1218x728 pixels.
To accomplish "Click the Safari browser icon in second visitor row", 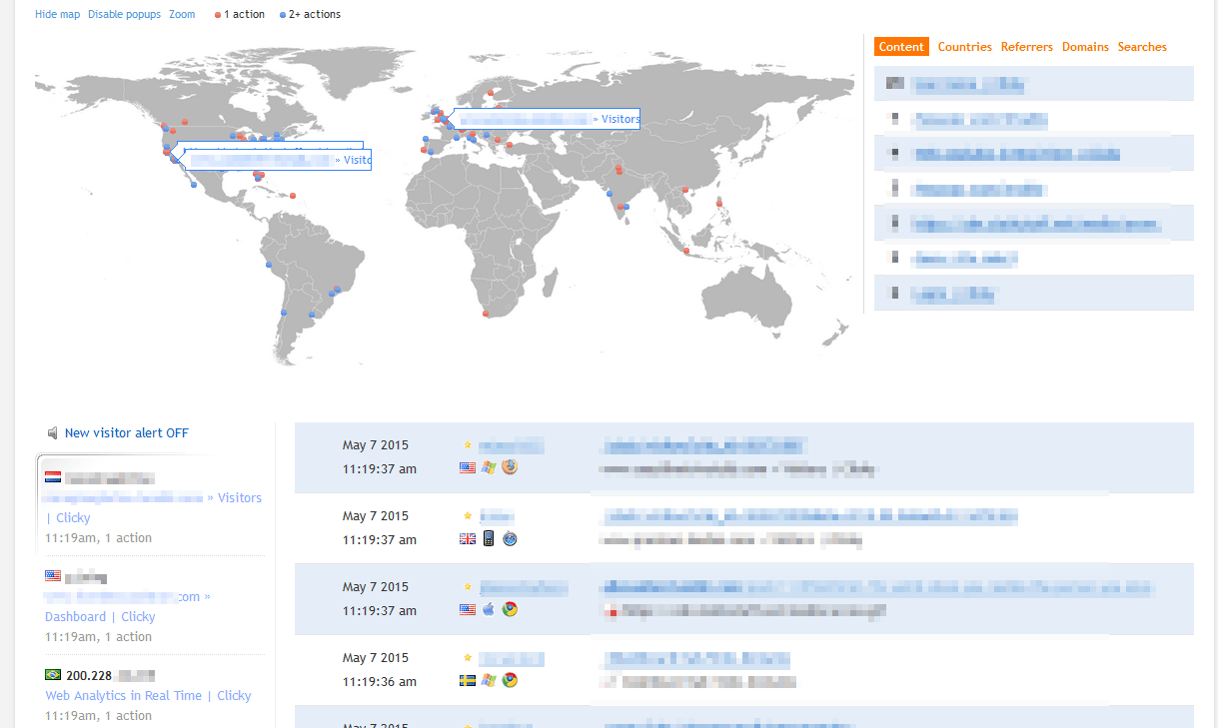I will point(510,539).
